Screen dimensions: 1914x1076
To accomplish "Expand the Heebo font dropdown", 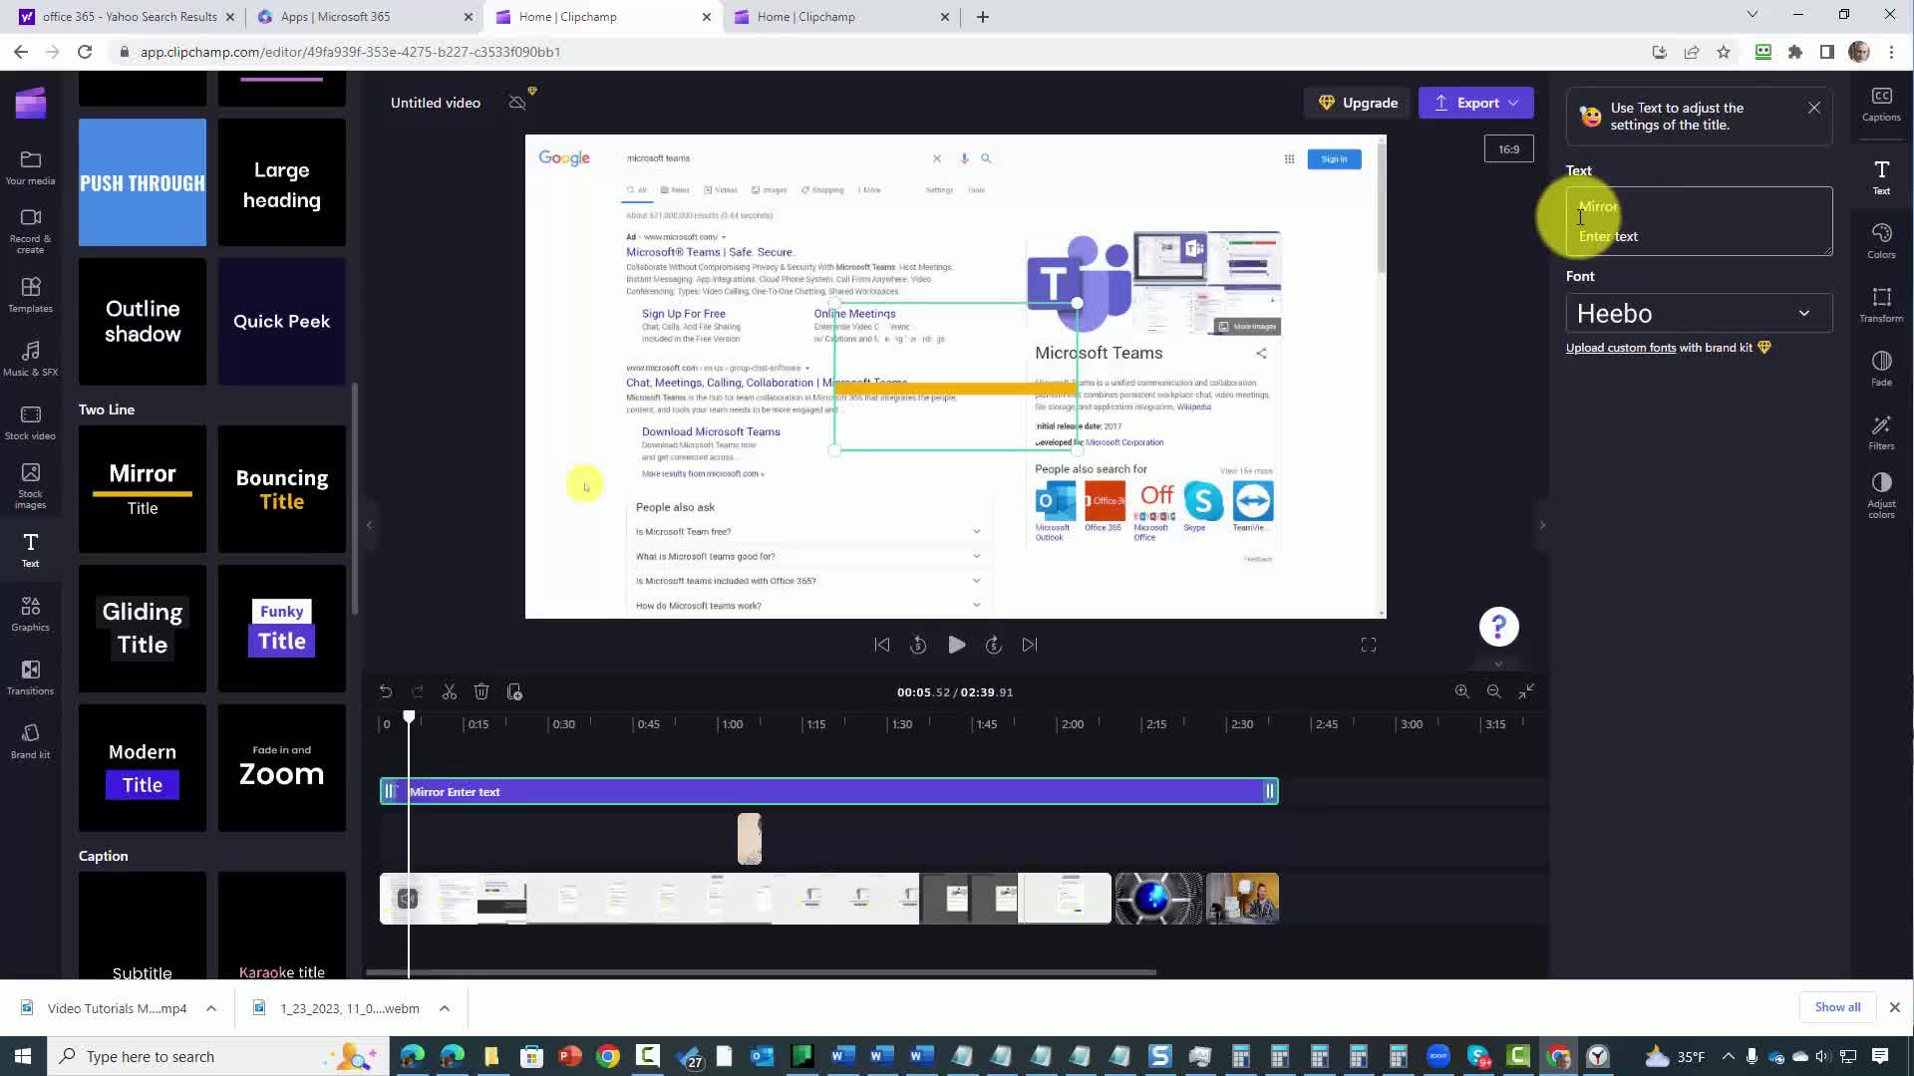I will [x=1699, y=314].
